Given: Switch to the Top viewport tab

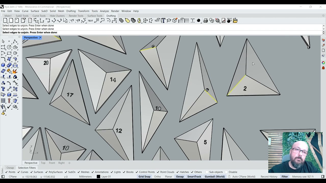Looking at the screenshot, I should pos(43,163).
